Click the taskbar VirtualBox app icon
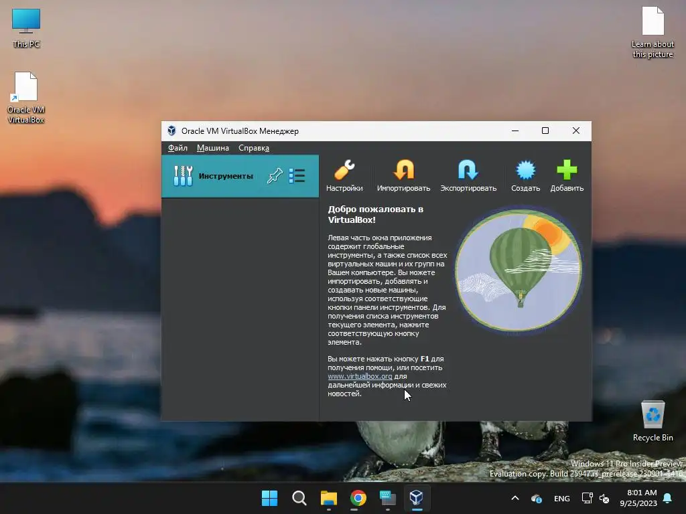This screenshot has height=514, width=686. (x=417, y=498)
